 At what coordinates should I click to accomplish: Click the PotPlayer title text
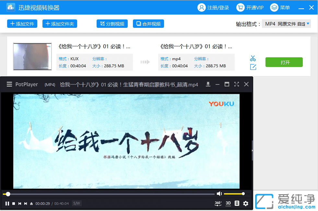tap(27, 84)
